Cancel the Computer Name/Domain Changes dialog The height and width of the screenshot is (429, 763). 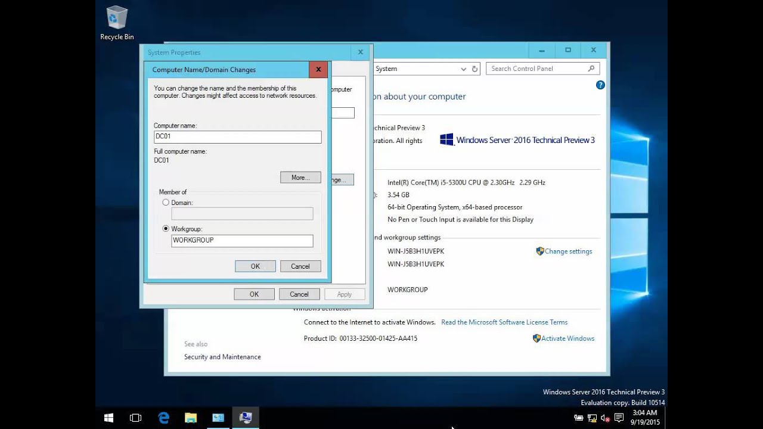click(300, 266)
